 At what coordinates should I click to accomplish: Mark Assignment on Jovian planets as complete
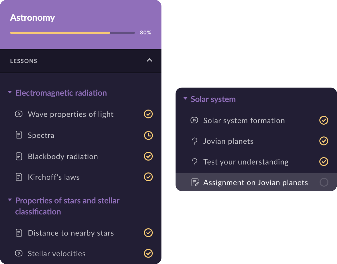(x=324, y=182)
